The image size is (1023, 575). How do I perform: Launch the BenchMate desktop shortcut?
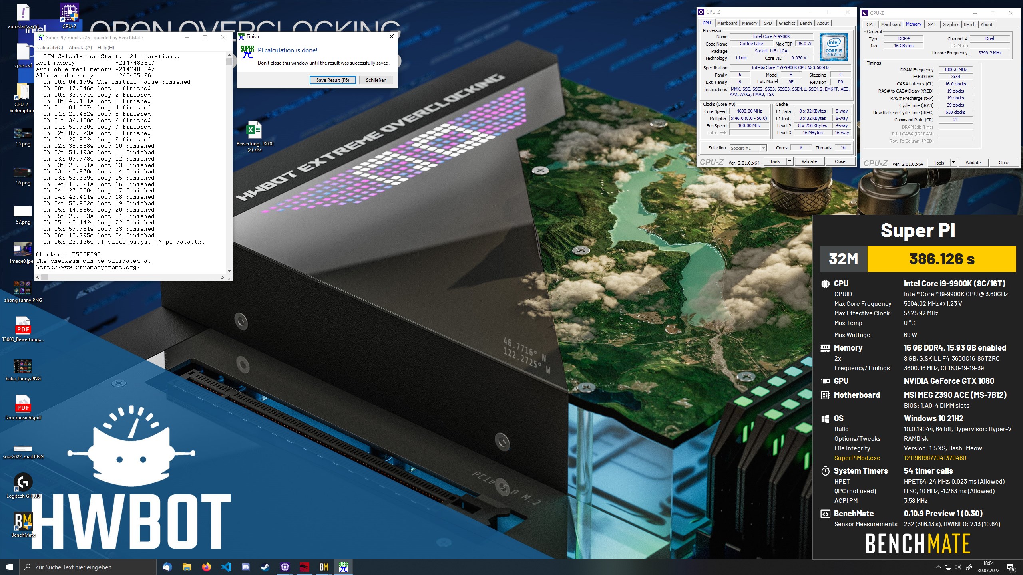[x=23, y=525]
